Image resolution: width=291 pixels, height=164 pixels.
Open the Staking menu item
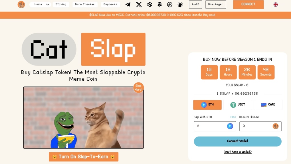(61, 4)
